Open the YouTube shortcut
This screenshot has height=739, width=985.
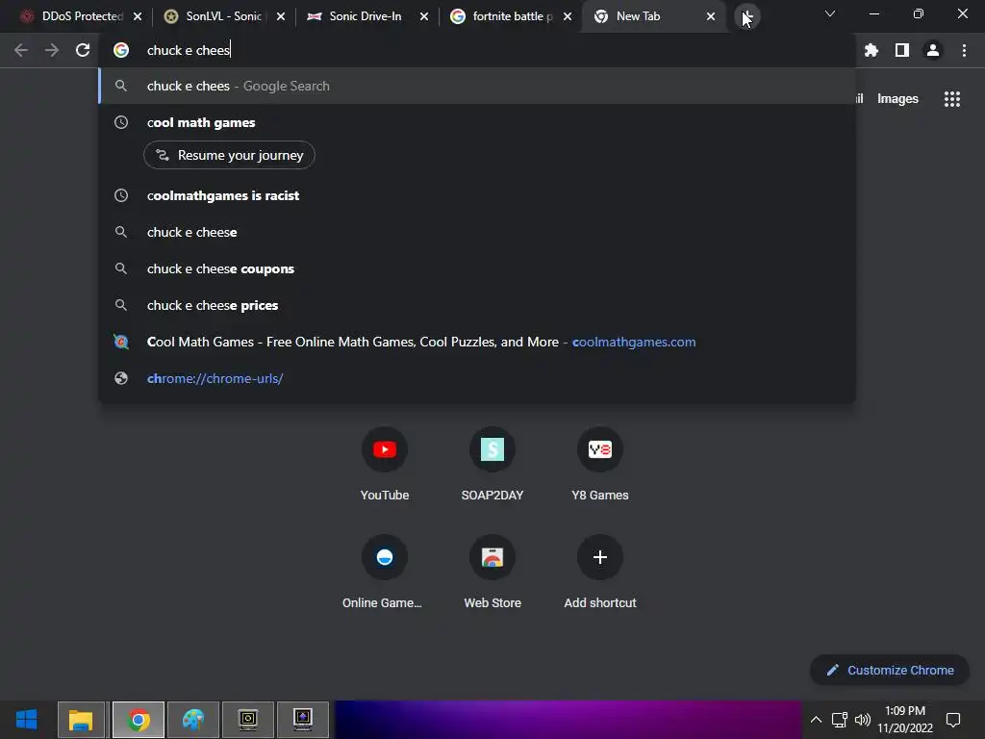[385, 465]
